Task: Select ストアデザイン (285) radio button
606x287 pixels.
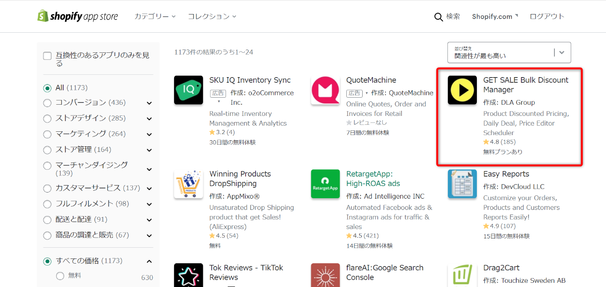Action: click(x=47, y=118)
